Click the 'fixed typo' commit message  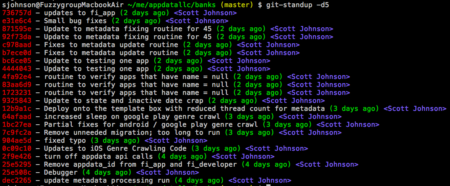[65, 141]
